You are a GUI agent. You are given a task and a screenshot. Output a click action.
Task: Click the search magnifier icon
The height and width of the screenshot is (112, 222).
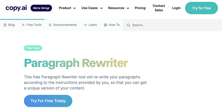(128, 25)
